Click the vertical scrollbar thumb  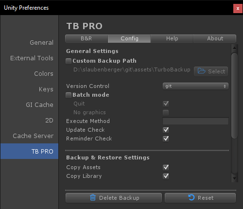coord(234,96)
